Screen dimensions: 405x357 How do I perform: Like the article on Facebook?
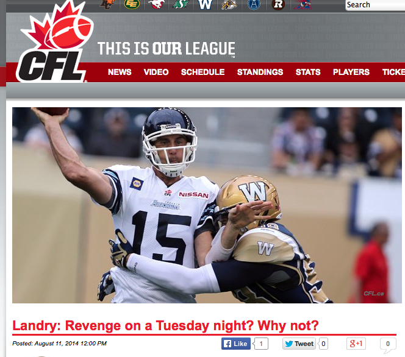pyautogui.click(x=236, y=344)
